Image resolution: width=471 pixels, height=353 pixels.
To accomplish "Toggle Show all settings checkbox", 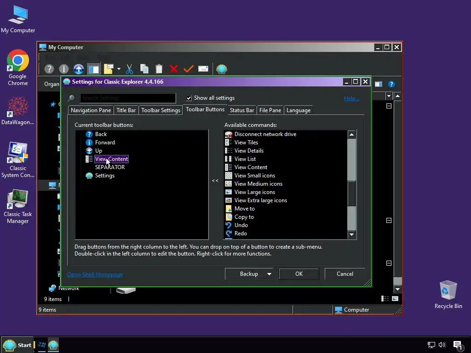I will (x=189, y=98).
